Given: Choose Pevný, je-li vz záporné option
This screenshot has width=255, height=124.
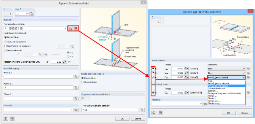Looking at the screenshot, I should 226,83.
